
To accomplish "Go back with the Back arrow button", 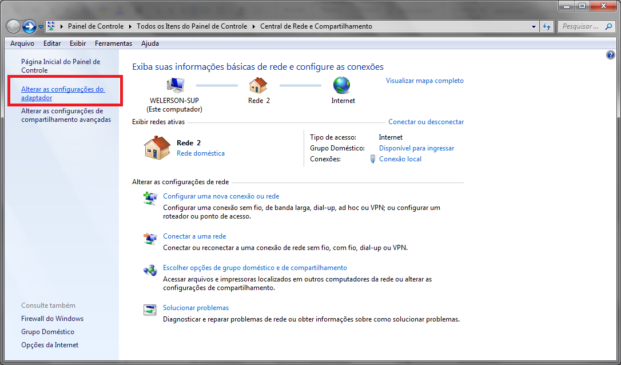I will point(14,26).
